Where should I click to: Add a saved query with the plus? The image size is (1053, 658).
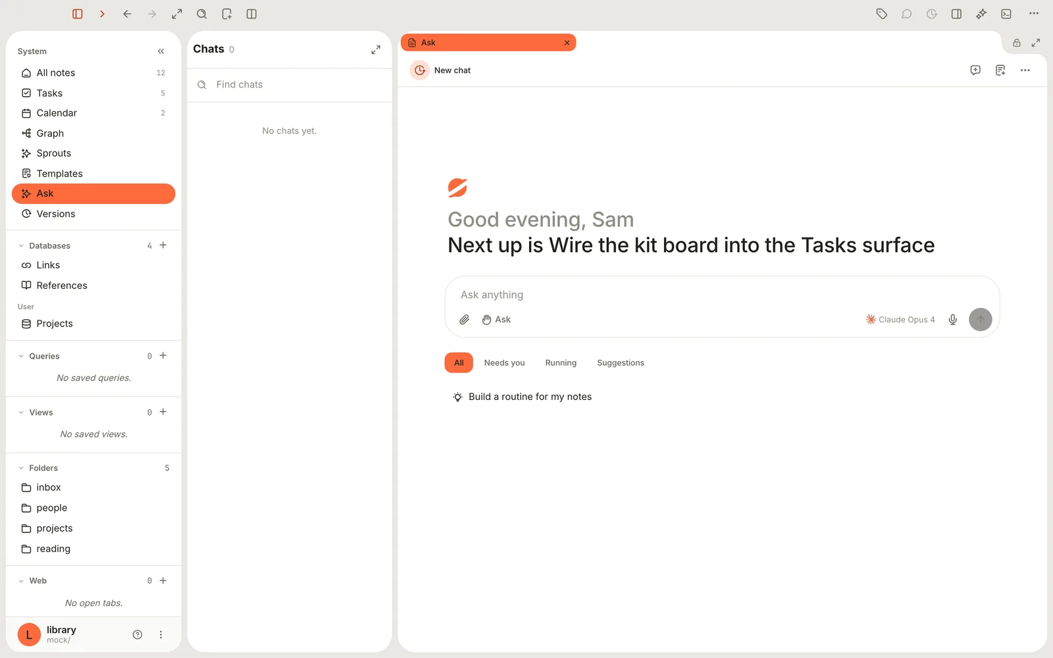163,356
